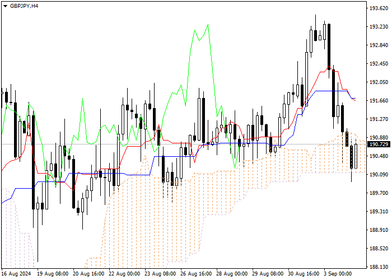Click the 189.700 price axis label

click(x=379, y=193)
